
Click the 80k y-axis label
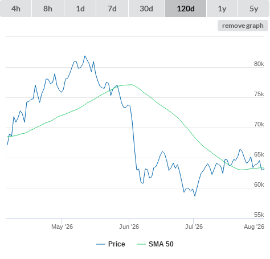click(259, 64)
